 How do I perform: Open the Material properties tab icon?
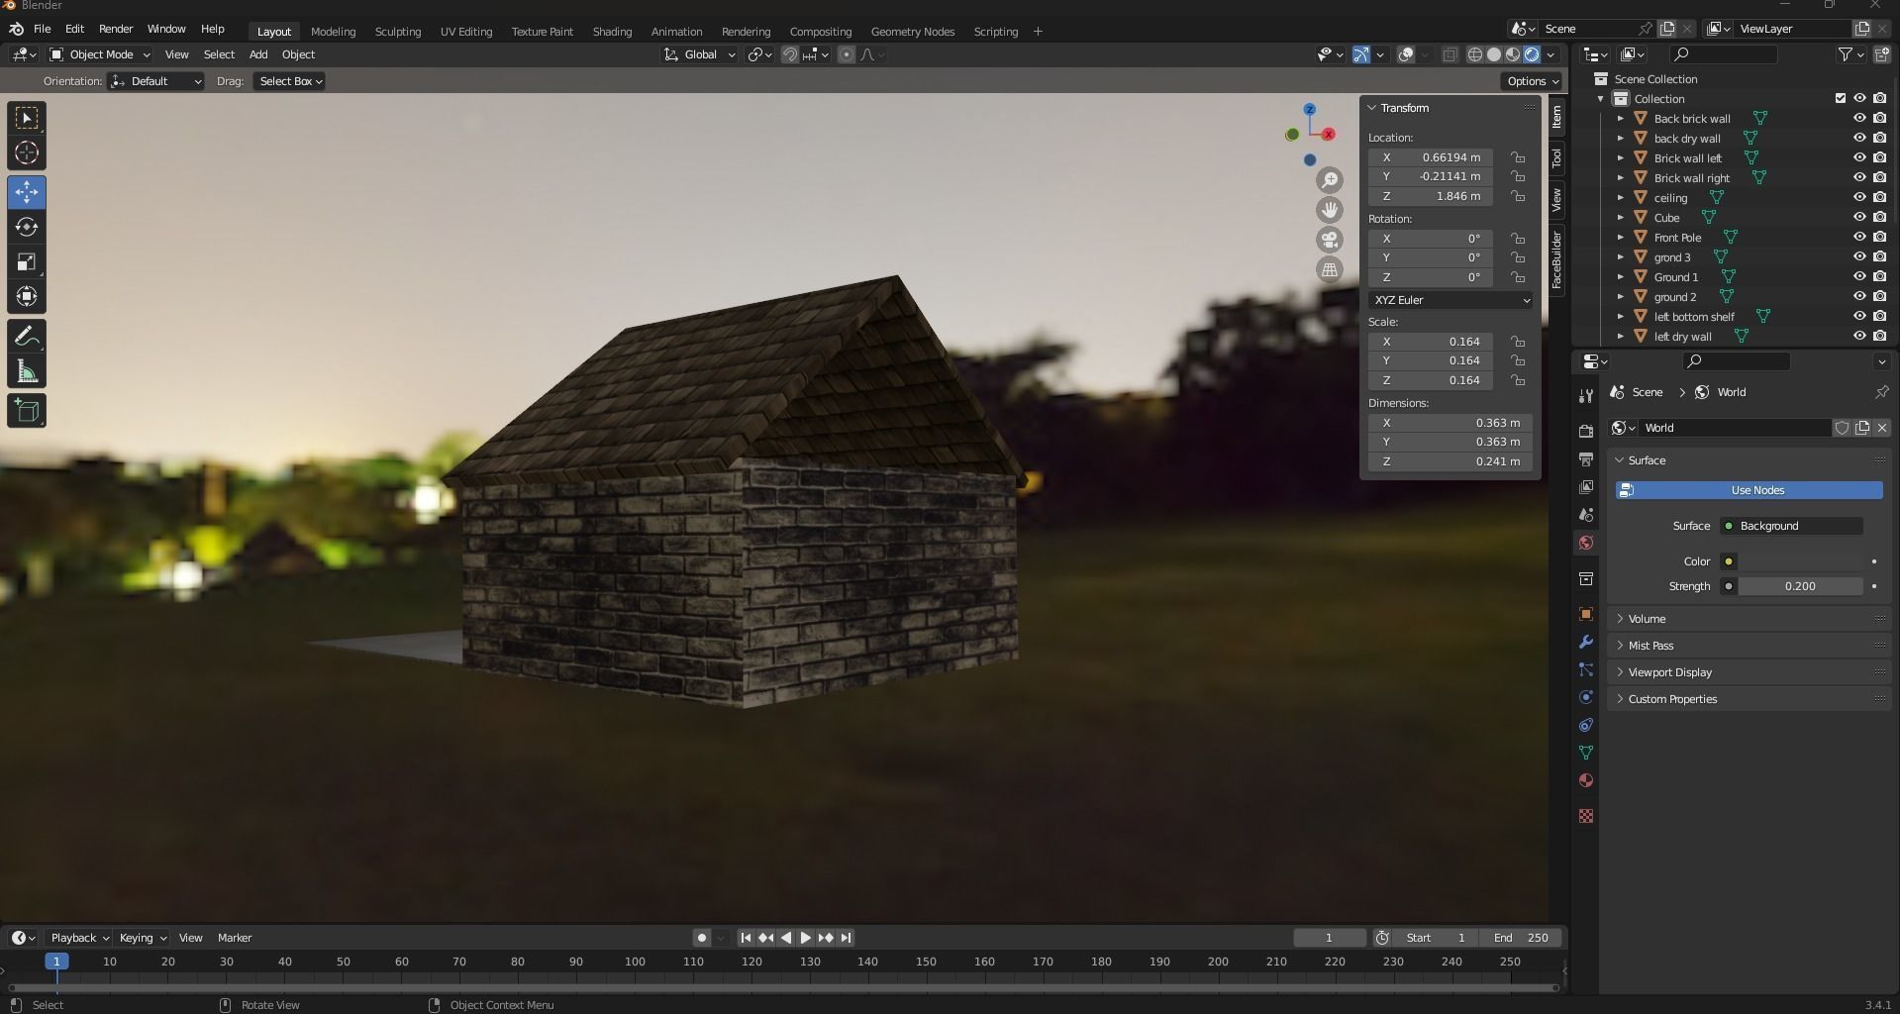point(1586,780)
